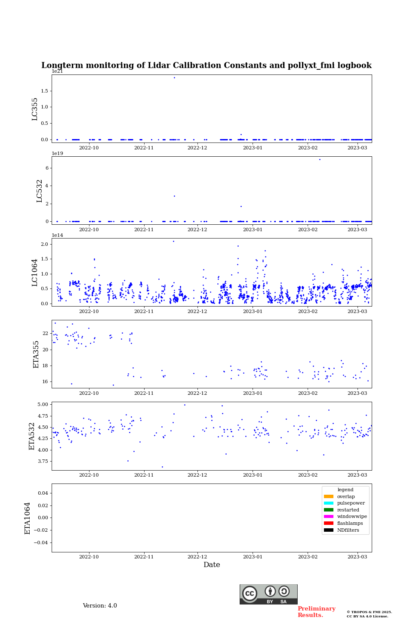The height and width of the screenshot is (620, 413).
Task: Click the black NDfilters legend swatch
Action: pos(329,530)
